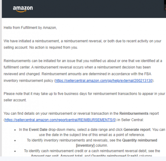Click the No action is required sentence
Image resolution: width=166 pixels, height=161 pixels.
53,48
